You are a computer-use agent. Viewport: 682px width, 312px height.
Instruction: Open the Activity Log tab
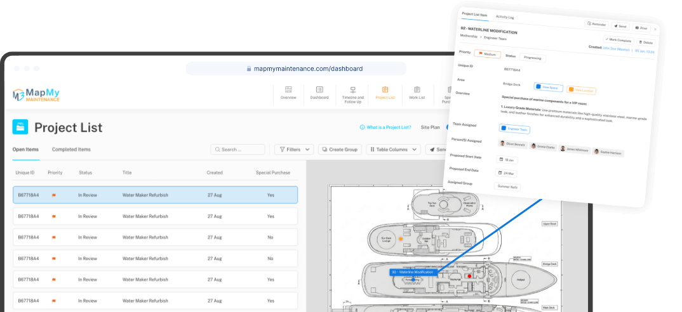click(x=505, y=17)
